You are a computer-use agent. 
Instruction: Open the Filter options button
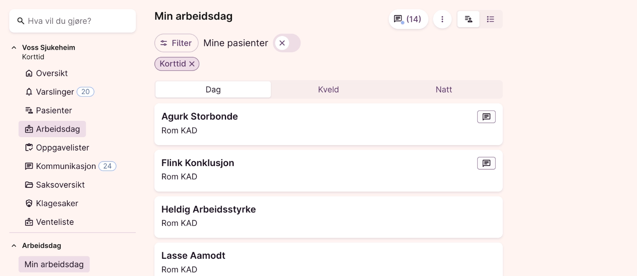click(x=176, y=43)
